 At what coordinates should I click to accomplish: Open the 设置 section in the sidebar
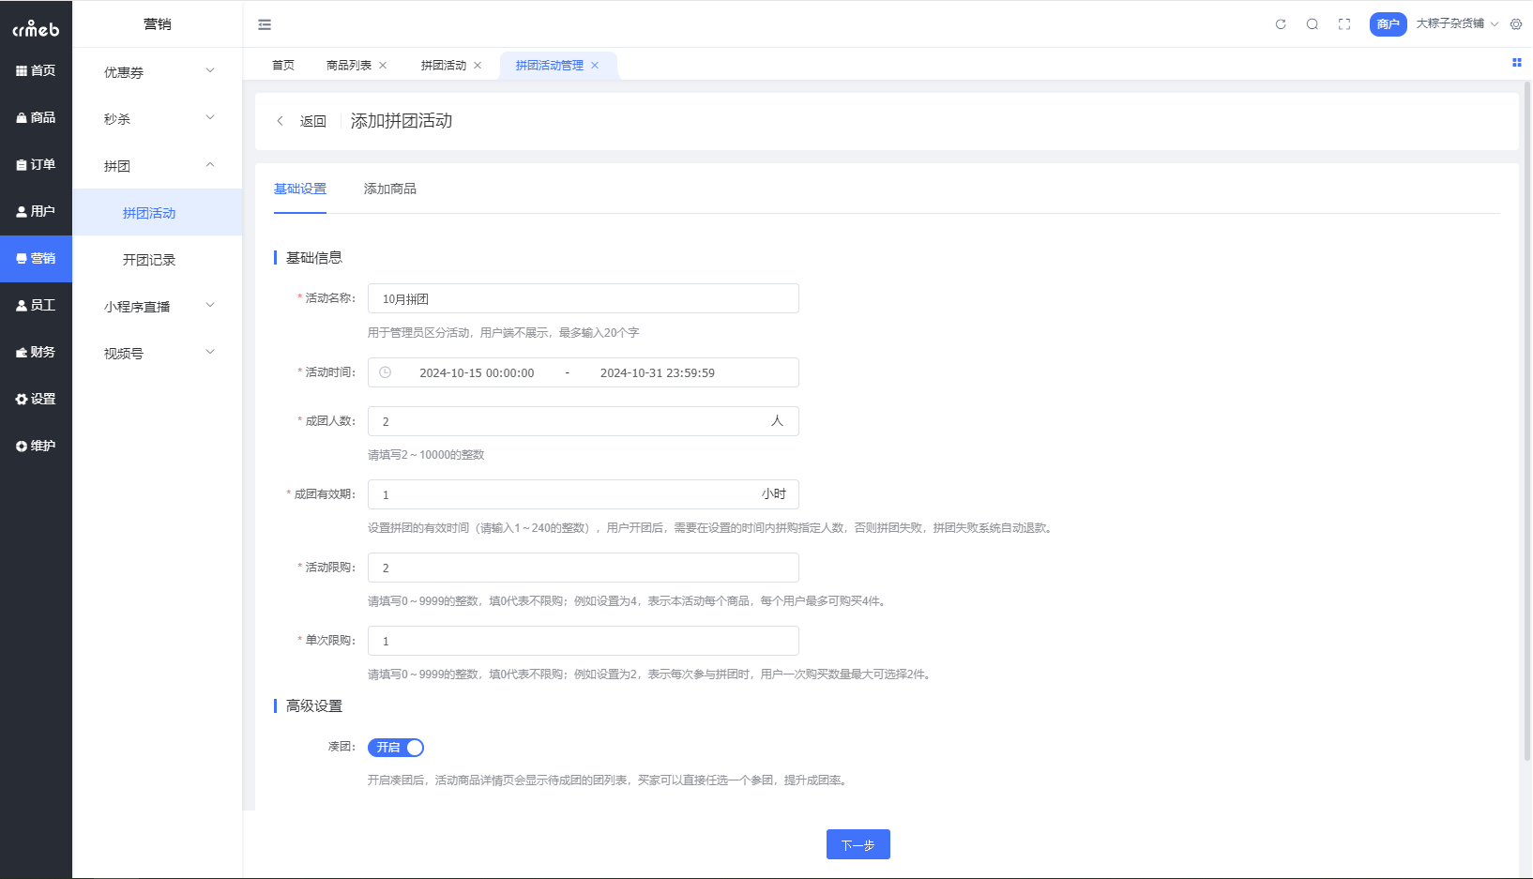pyautogui.click(x=36, y=398)
